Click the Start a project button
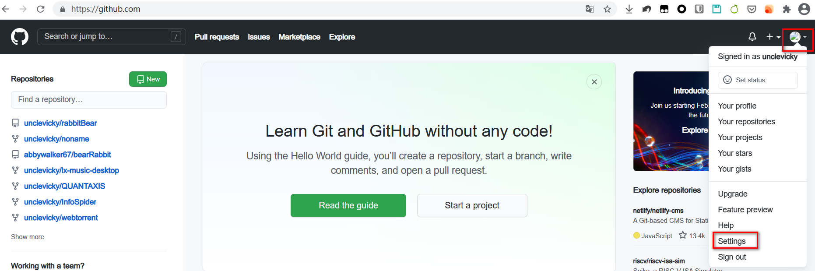 tap(472, 205)
